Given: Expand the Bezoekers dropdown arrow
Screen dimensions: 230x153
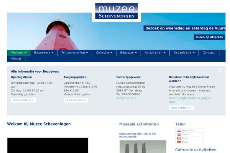Looking at the screenshot, I should click(53, 53).
